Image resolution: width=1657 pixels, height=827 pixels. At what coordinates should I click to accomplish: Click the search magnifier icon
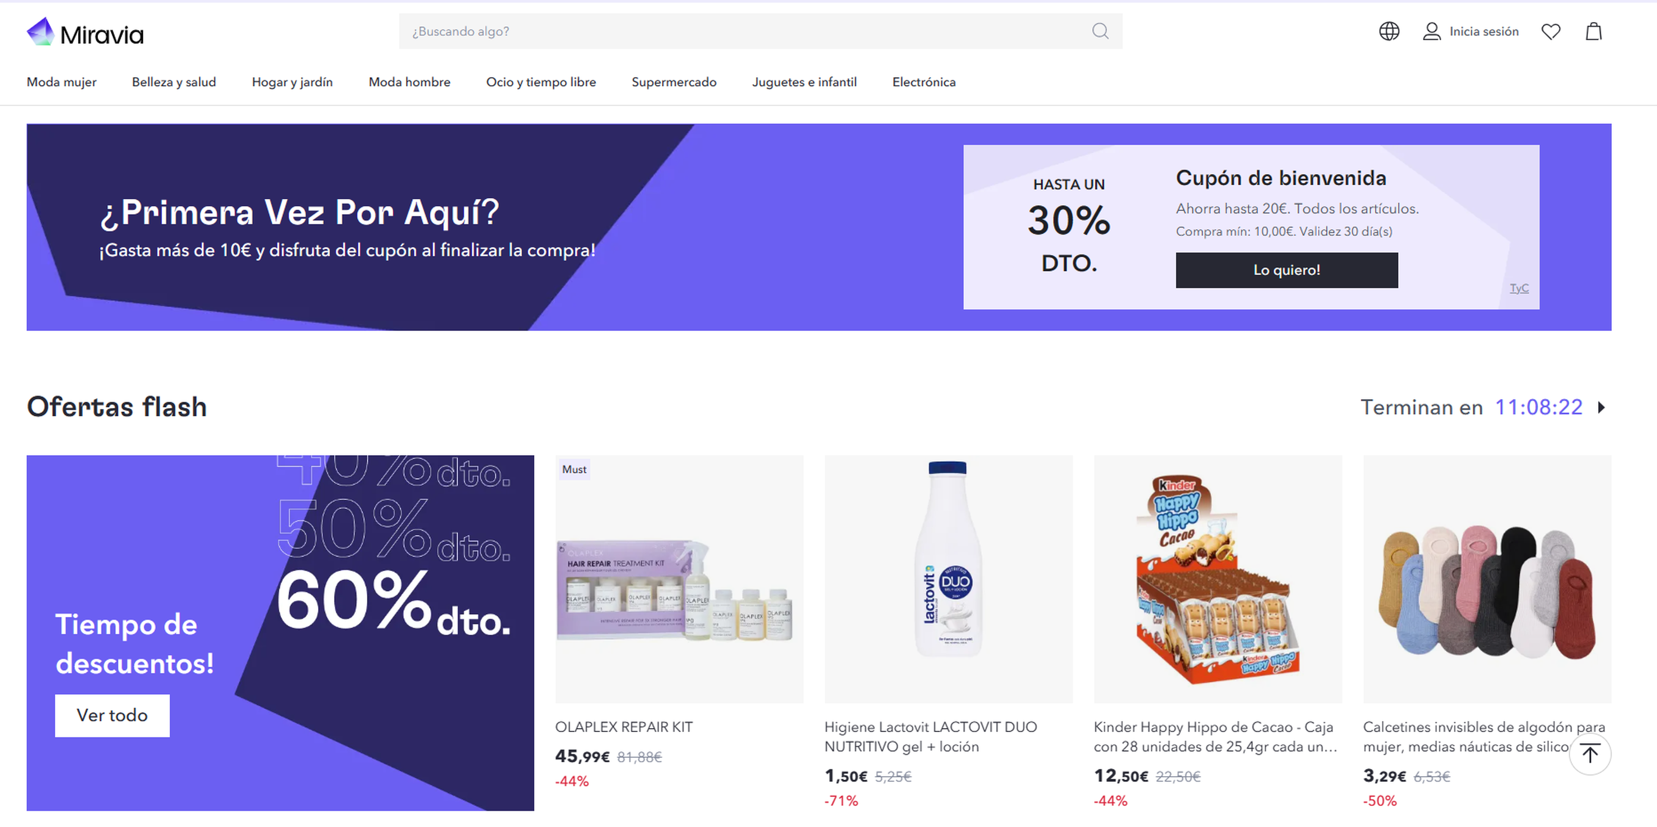pyautogui.click(x=1100, y=31)
